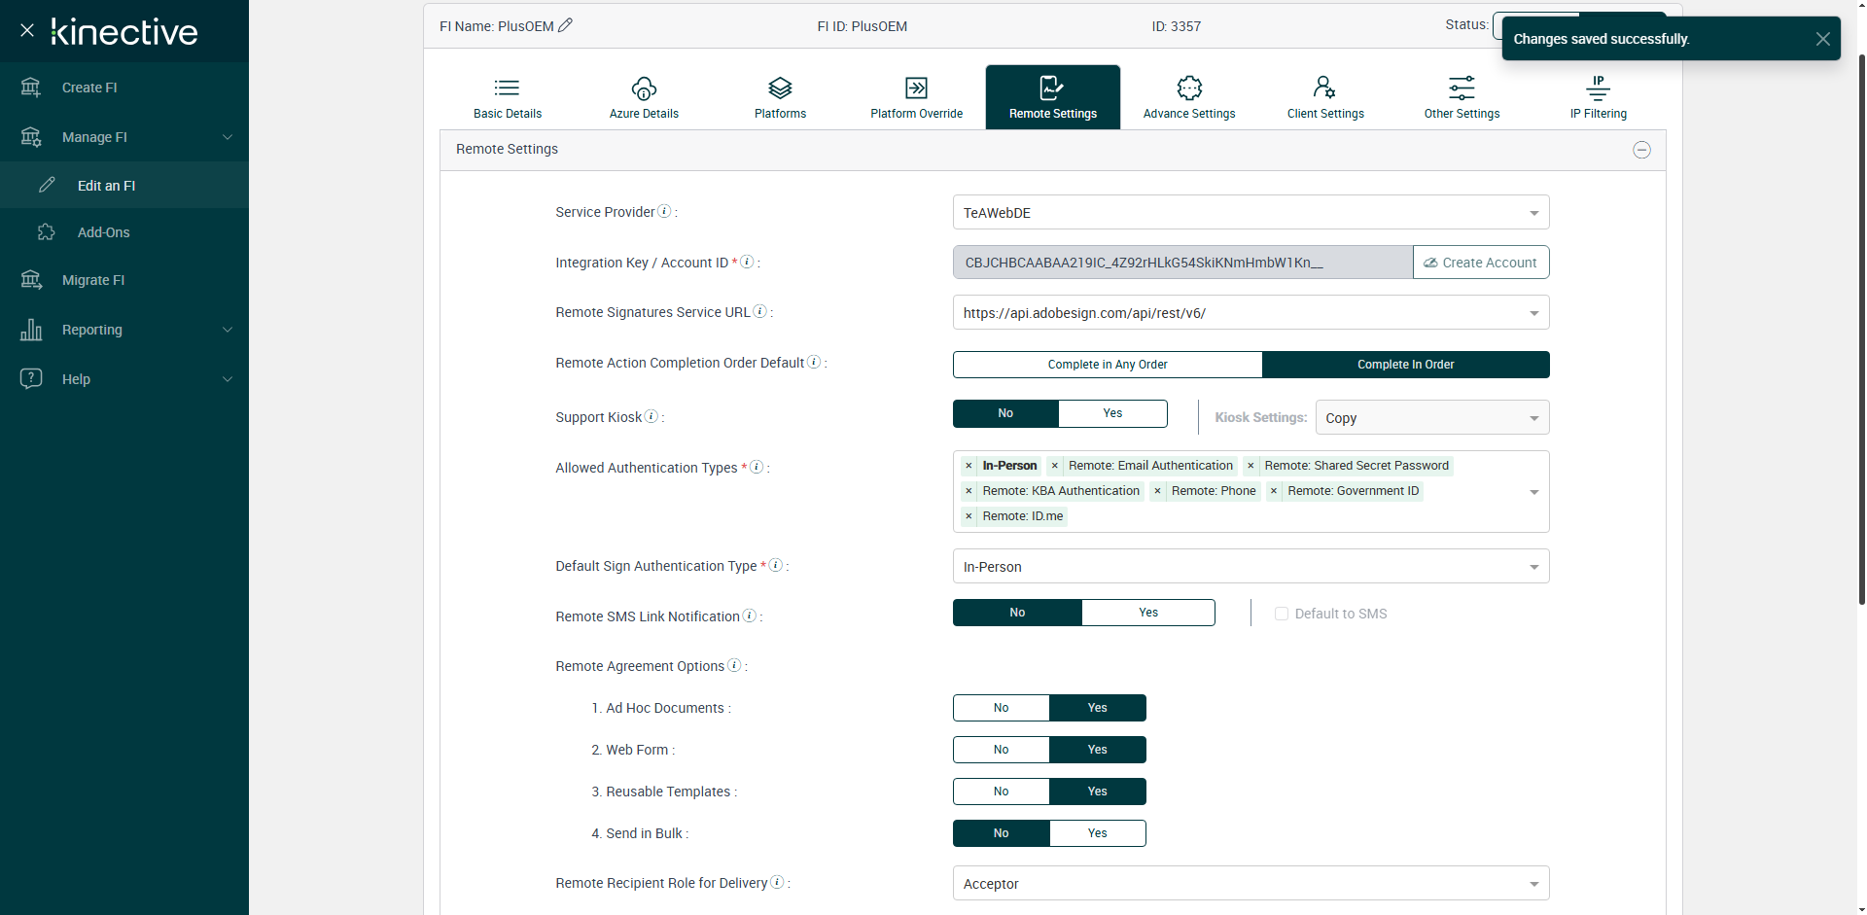Click the Create Account button
1867x915 pixels.
point(1480,263)
